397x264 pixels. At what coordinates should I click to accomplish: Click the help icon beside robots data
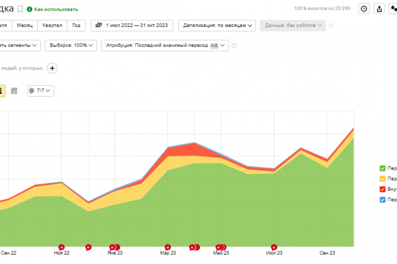click(x=331, y=26)
